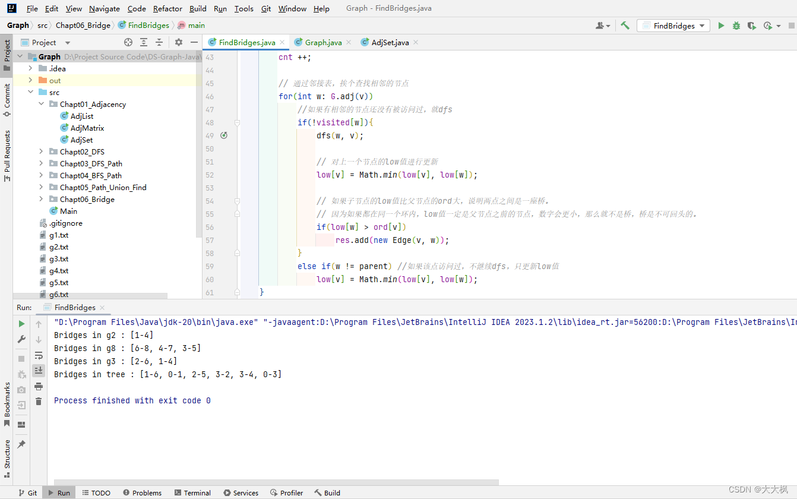Collapse the Chapt01_Adjacency package
The height and width of the screenshot is (499, 797).
[41, 104]
